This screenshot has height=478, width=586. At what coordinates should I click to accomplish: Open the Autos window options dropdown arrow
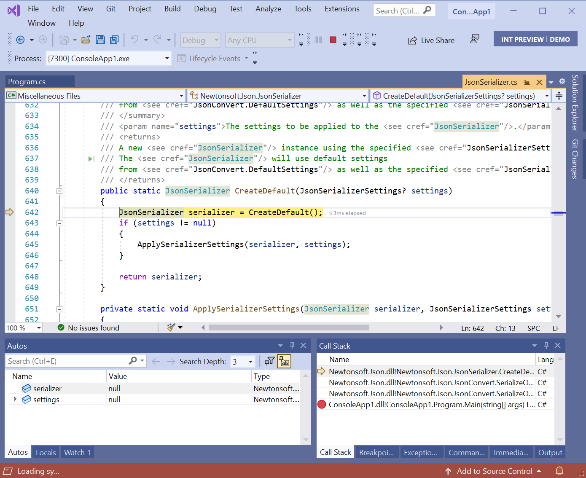click(x=280, y=346)
